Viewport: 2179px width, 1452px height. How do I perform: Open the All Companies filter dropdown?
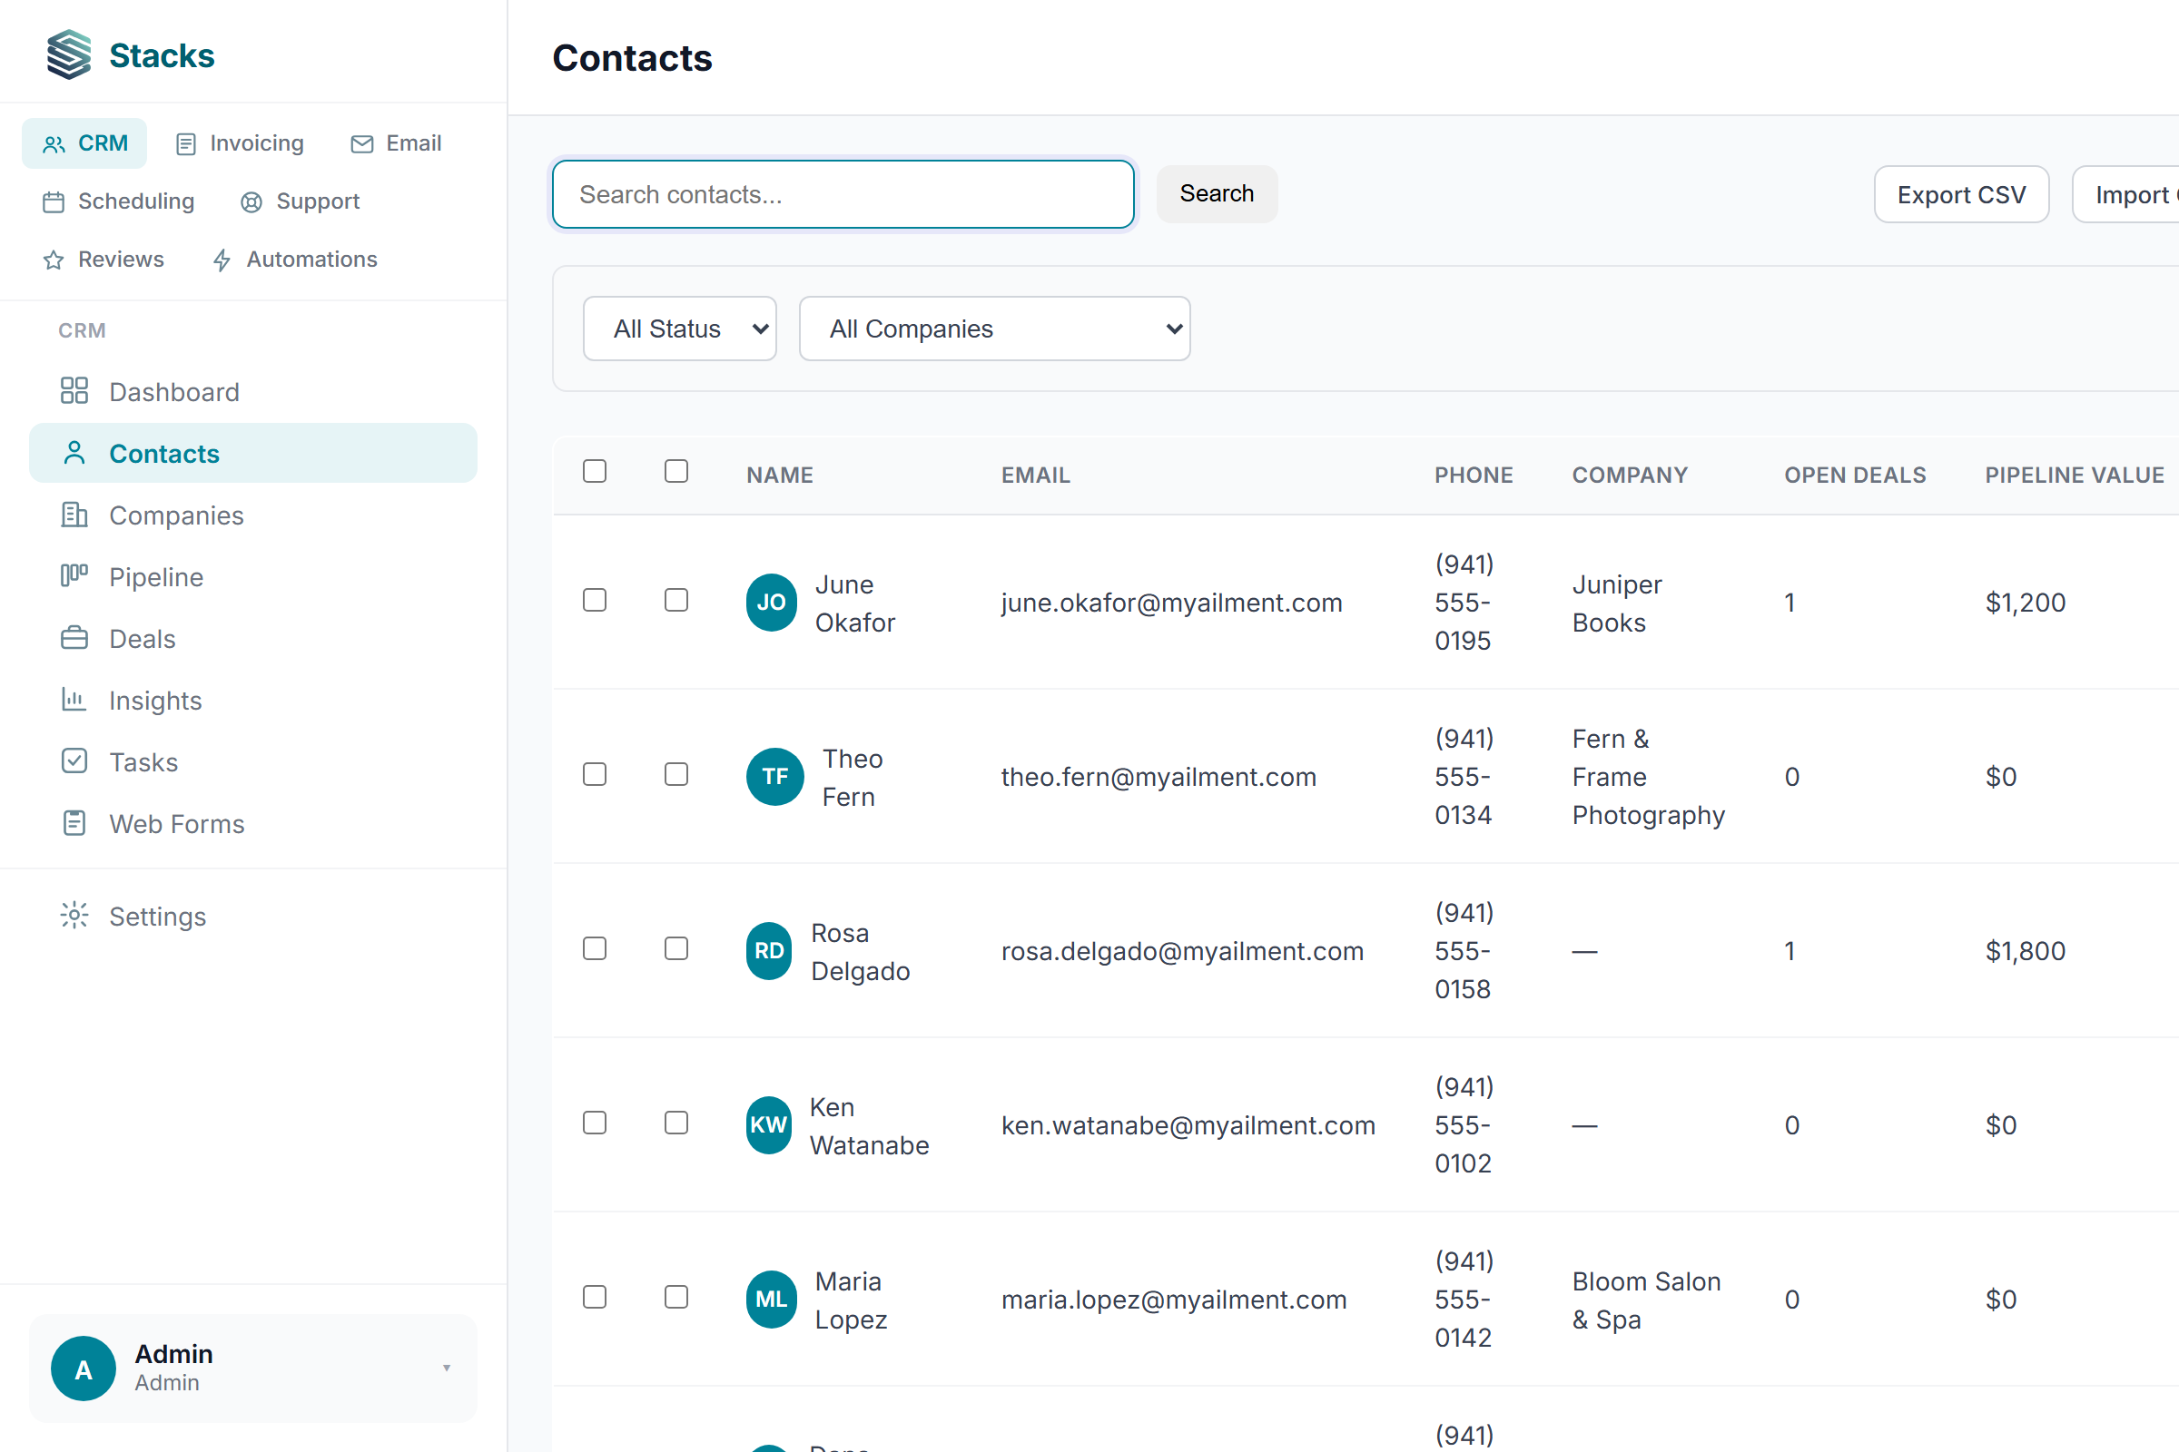click(995, 329)
